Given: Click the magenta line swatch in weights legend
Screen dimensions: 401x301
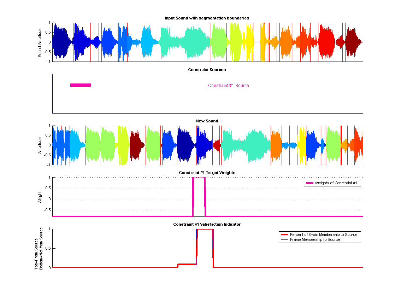Looking at the screenshot, I should click(x=309, y=183).
